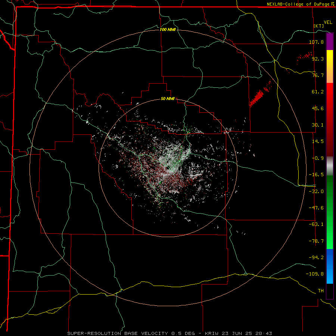Click the 100 NMI range ring label

coord(168,29)
